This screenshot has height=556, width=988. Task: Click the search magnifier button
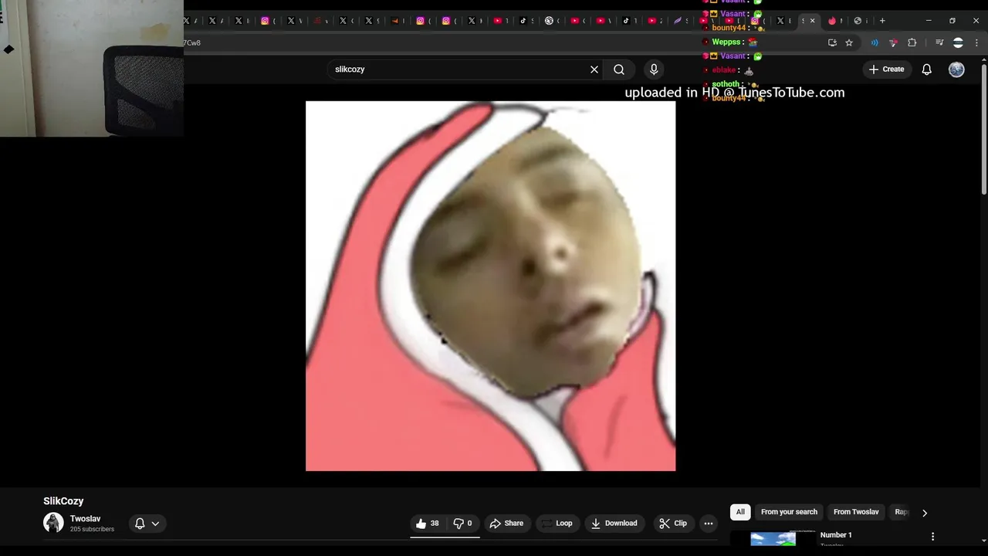click(x=619, y=69)
